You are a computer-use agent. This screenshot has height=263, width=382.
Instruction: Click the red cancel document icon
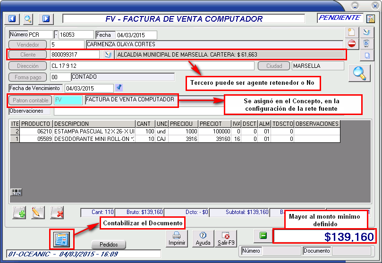click(352, 44)
